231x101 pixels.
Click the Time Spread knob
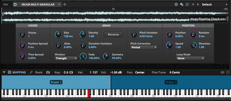pyautogui.click(x=23, y=56)
